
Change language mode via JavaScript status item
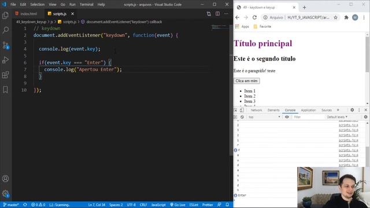(158, 205)
